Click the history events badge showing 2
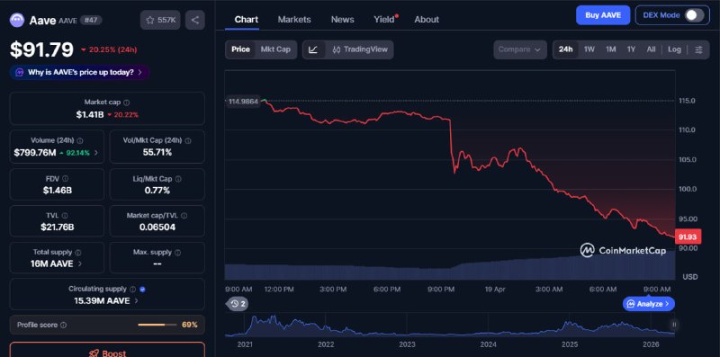The image size is (720, 357). pos(238,303)
